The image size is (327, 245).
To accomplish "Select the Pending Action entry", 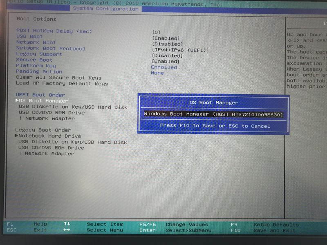I will [39, 71].
